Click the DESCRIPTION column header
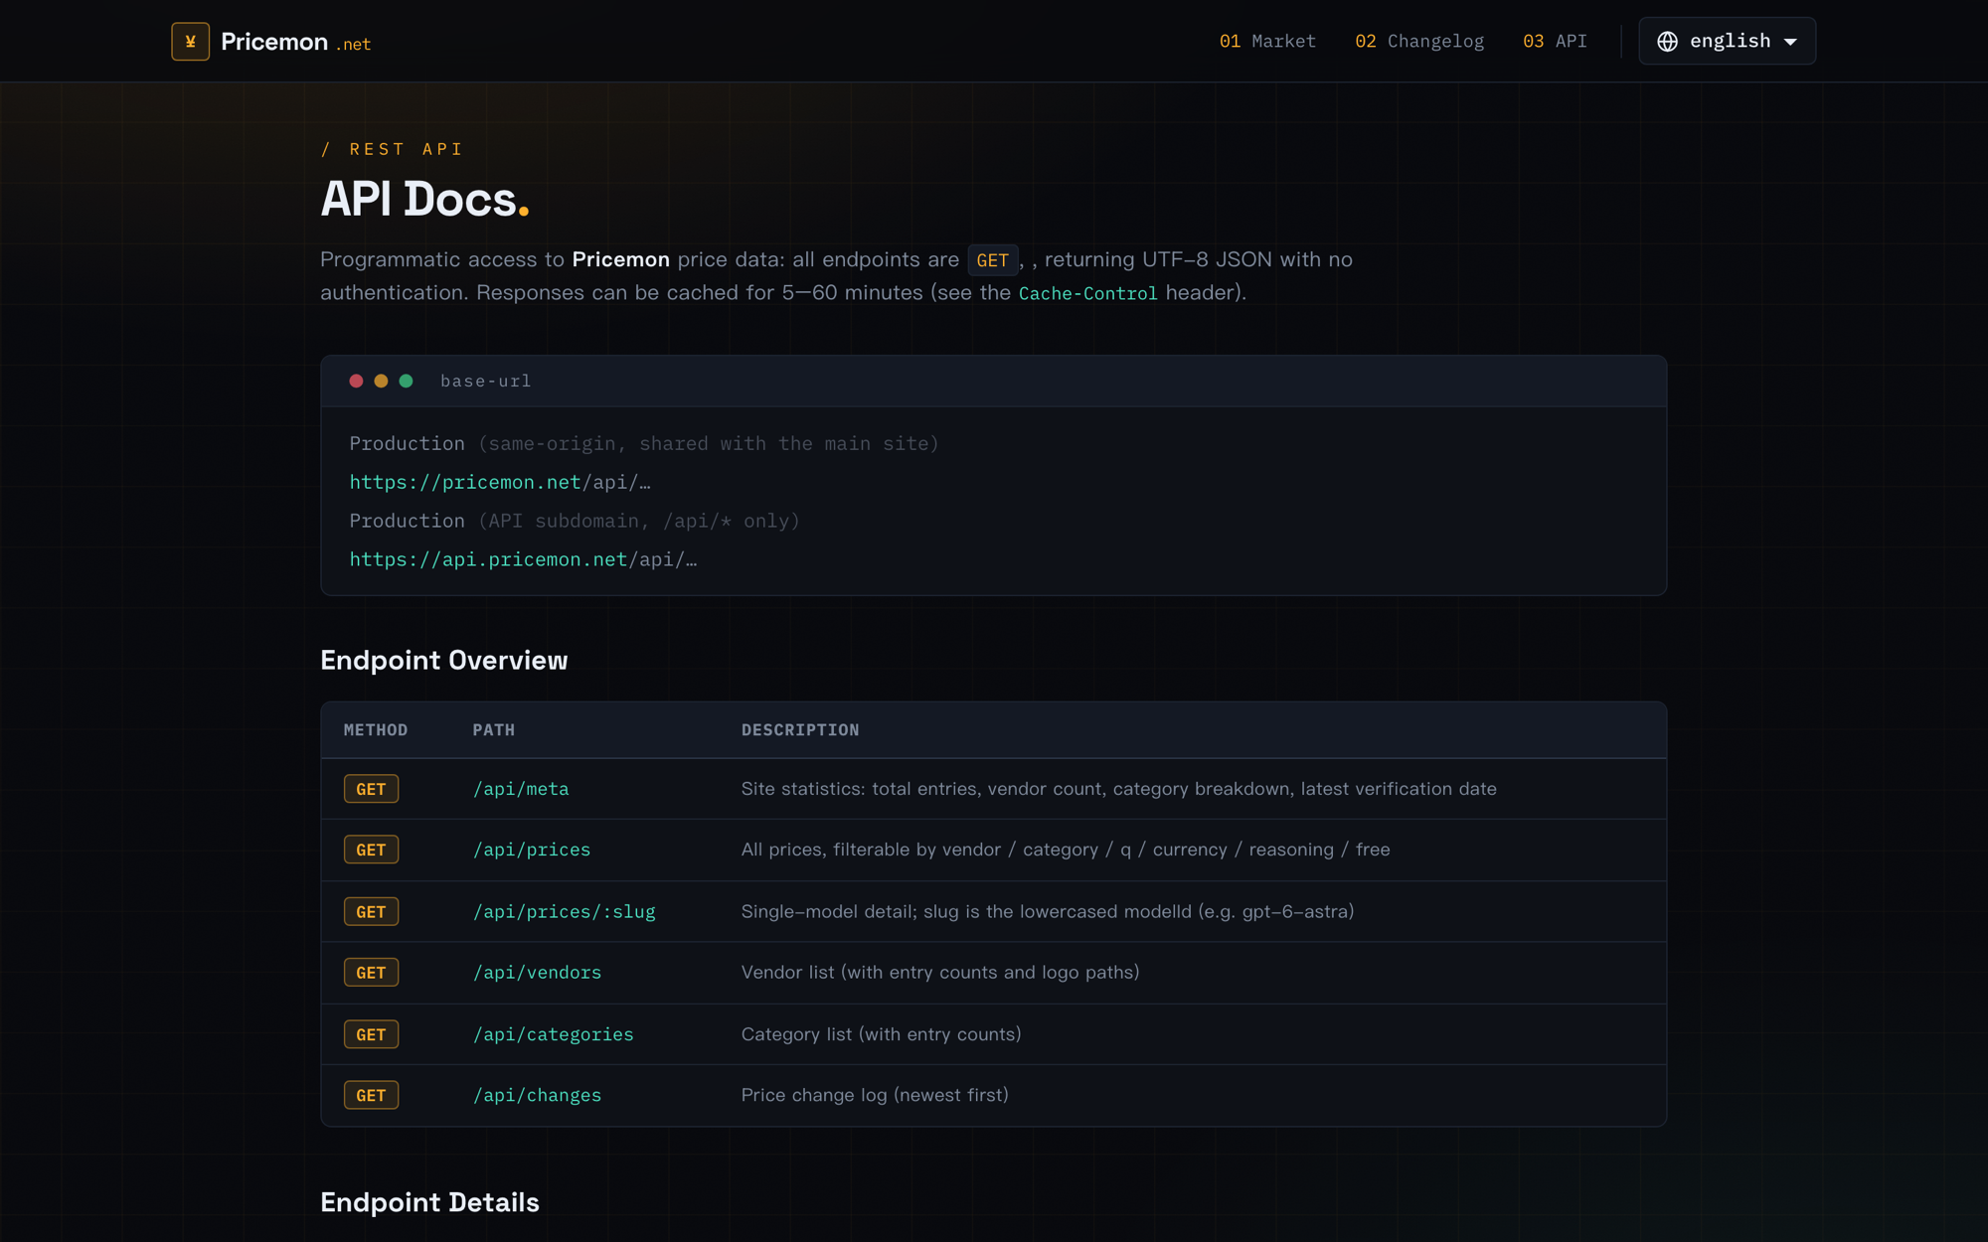The image size is (1988, 1242). pos(800,730)
